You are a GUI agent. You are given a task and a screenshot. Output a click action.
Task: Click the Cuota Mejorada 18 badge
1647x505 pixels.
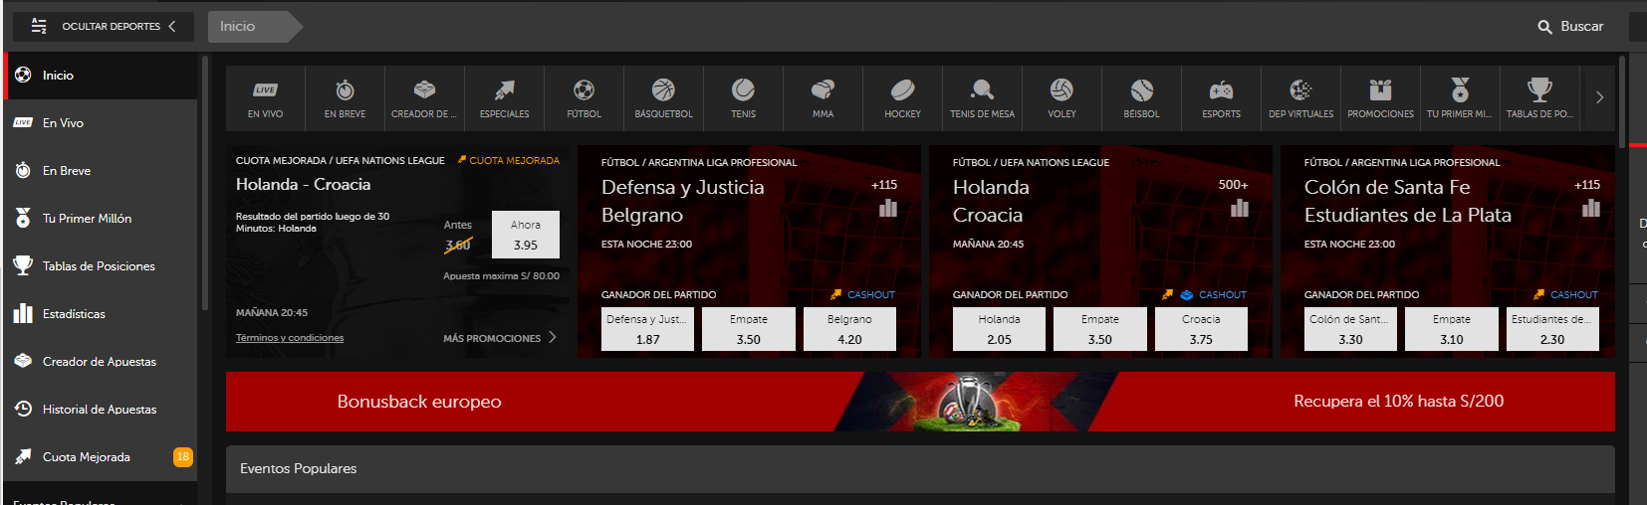(x=183, y=457)
